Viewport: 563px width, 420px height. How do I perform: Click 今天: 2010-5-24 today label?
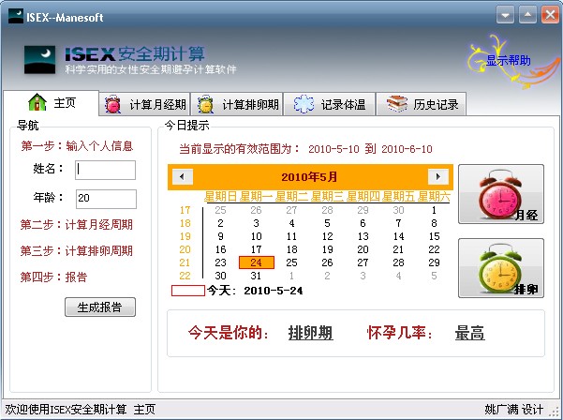click(x=255, y=291)
